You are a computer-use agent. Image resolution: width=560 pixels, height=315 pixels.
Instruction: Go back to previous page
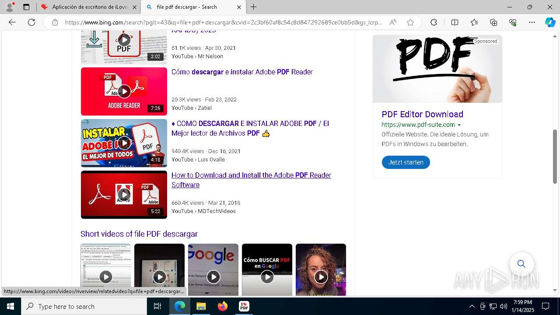pos(12,22)
